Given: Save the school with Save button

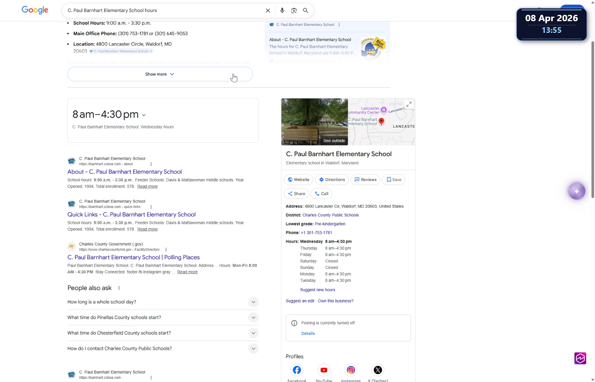Looking at the screenshot, I should coord(393,180).
